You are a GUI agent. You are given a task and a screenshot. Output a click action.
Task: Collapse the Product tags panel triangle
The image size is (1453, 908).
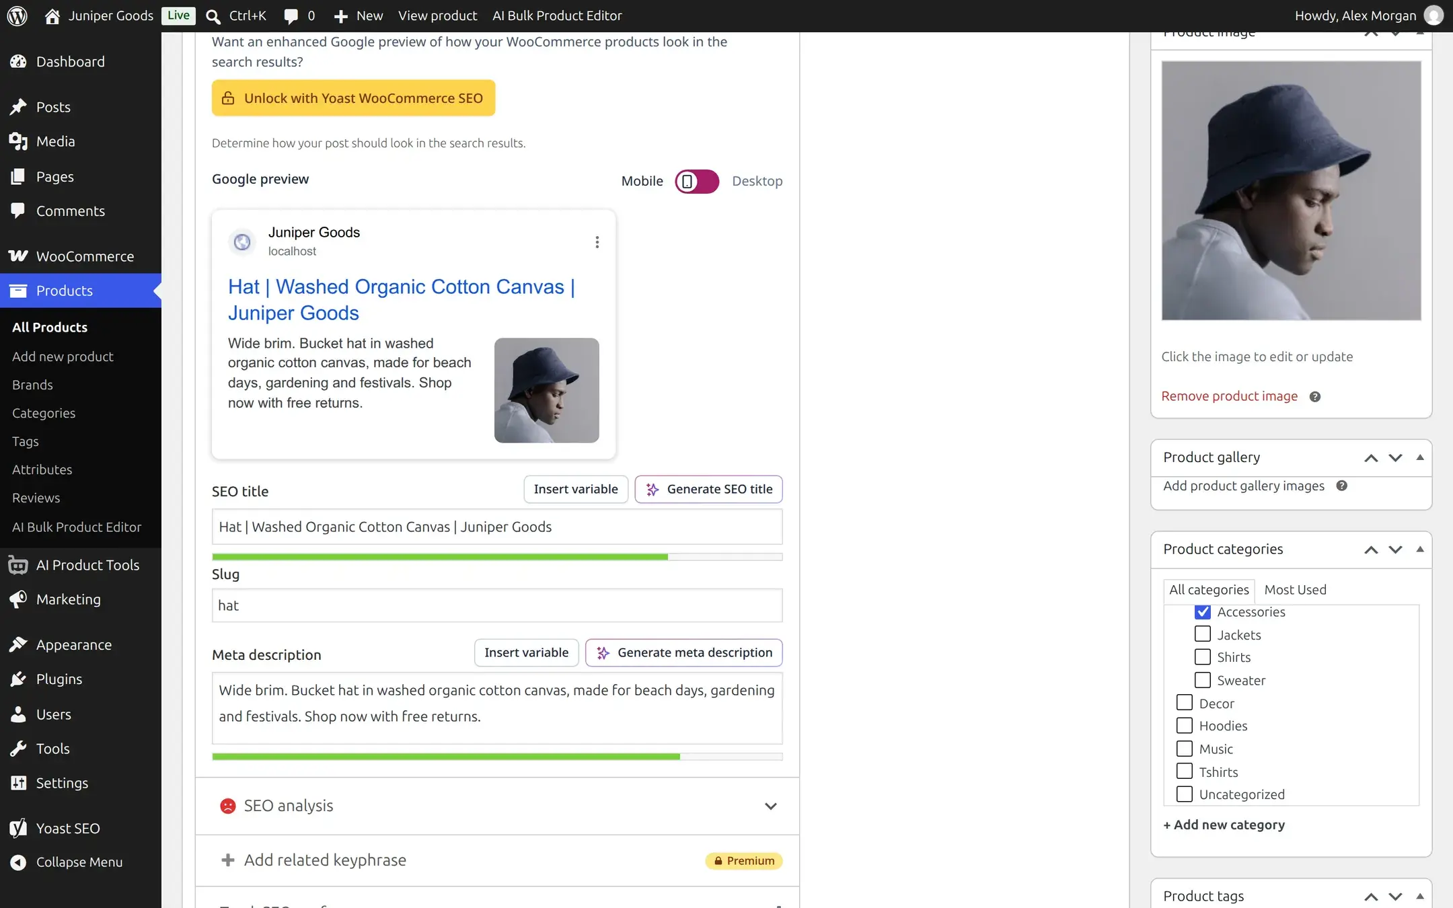[1420, 896]
